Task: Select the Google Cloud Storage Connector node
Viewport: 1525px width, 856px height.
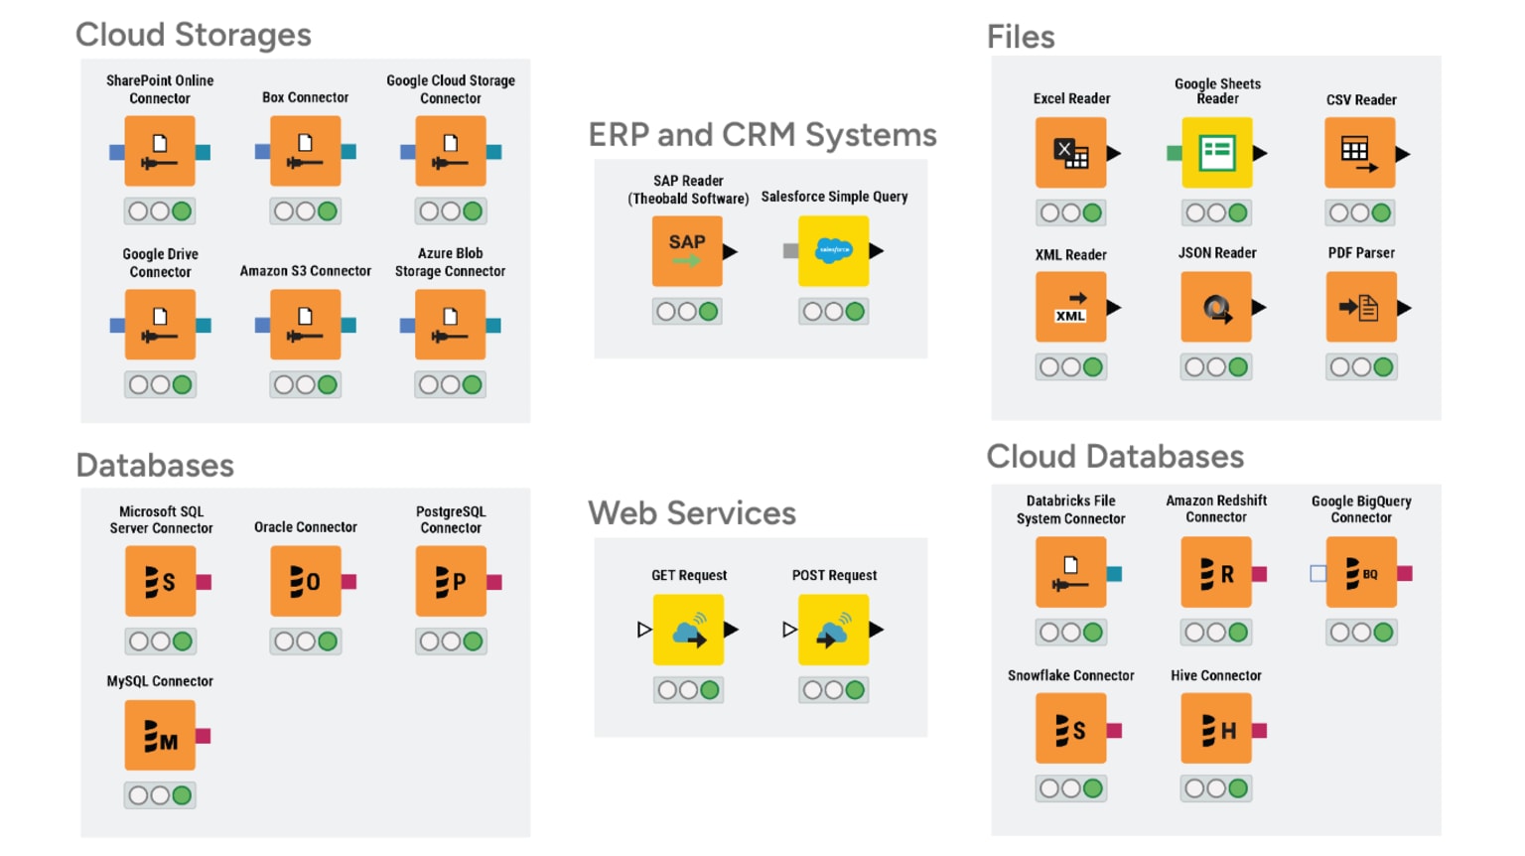Action: 451,151
